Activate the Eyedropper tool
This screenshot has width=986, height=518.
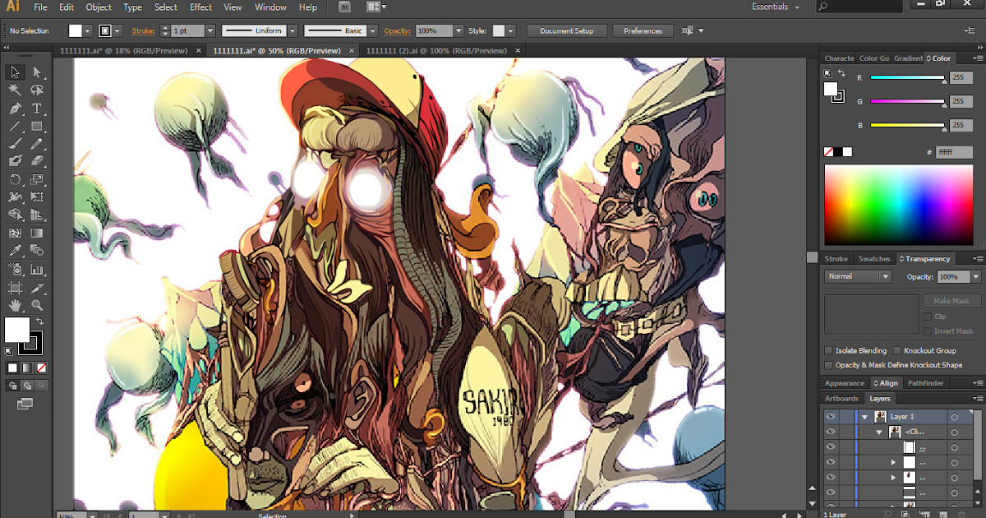pos(15,252)
